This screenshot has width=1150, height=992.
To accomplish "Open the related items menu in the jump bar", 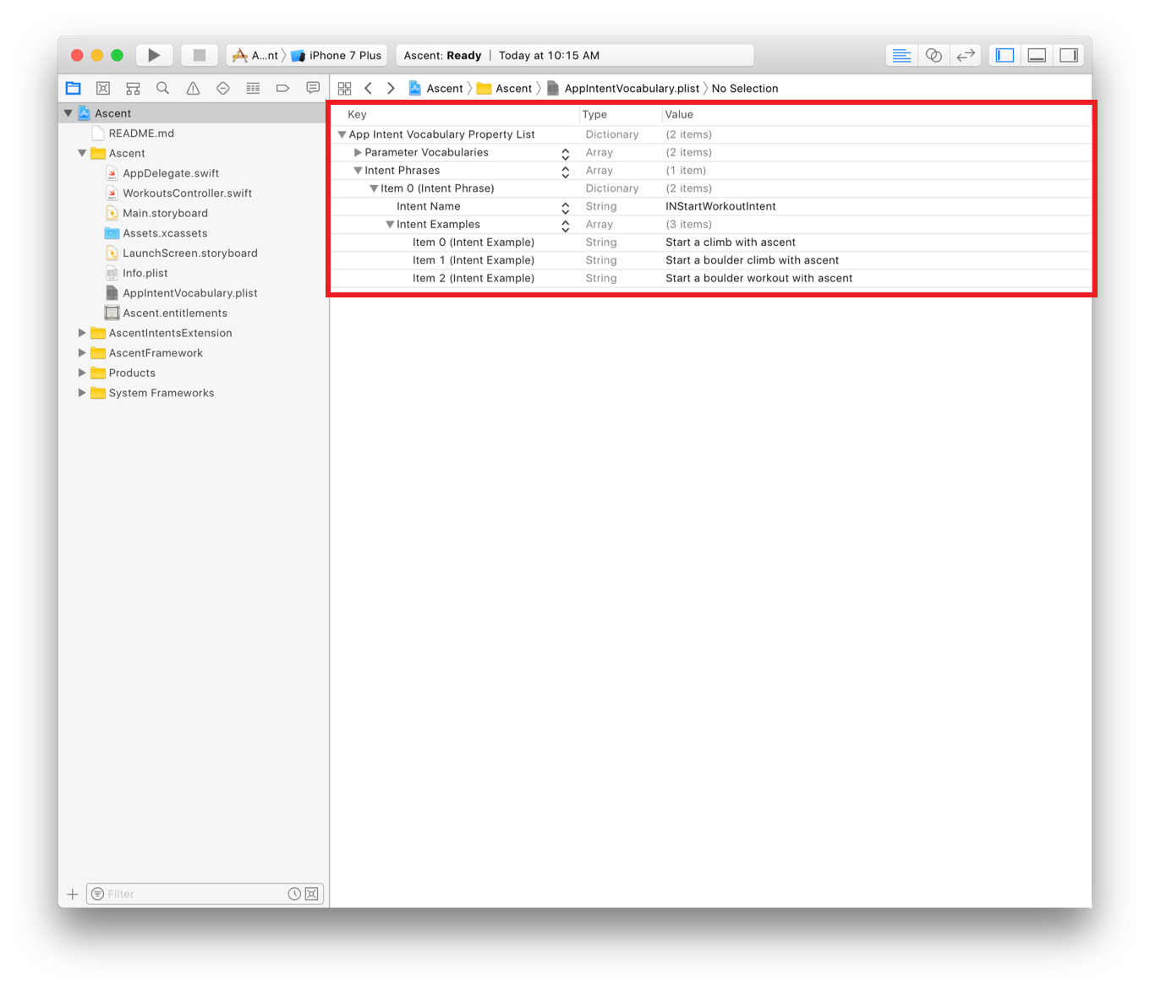I will click(344, 88).
